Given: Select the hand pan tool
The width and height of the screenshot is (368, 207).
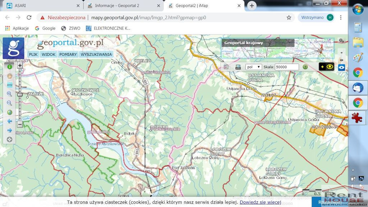Looking at the screenshot, I should coord(10,76).
